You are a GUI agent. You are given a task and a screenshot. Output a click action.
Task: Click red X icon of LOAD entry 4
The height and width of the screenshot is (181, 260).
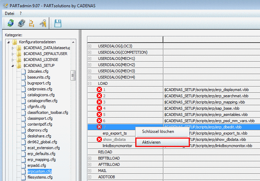[99, 108]
